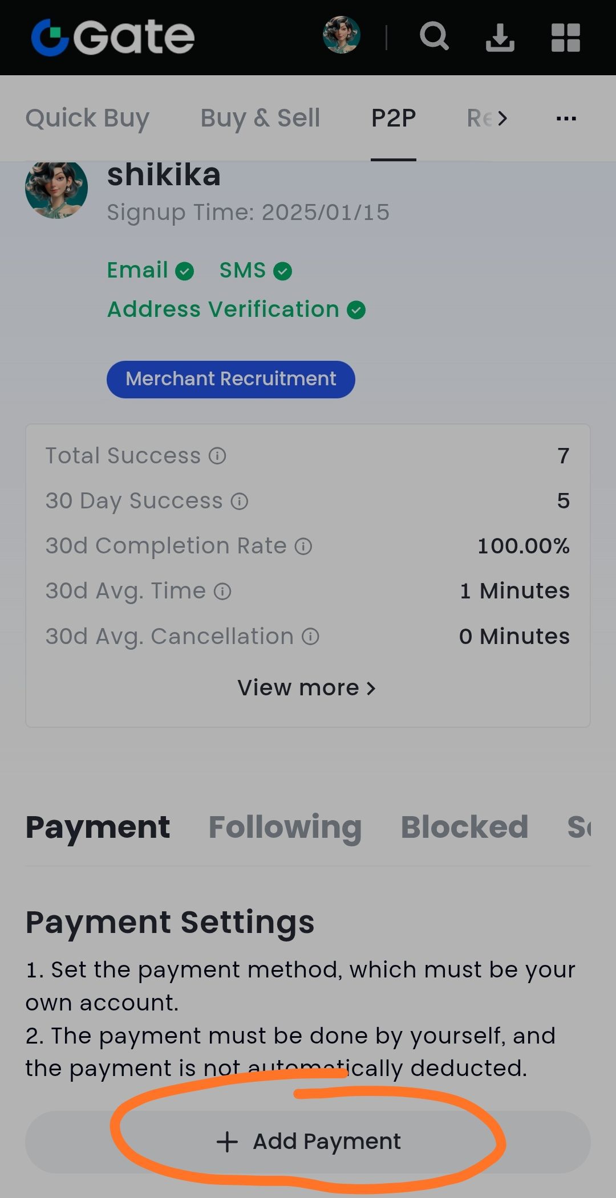Click info icon beside 30d Avg. Cancellation
Image resolution: width=616 pixels, height=1198 pixels.
pos(310,637)
